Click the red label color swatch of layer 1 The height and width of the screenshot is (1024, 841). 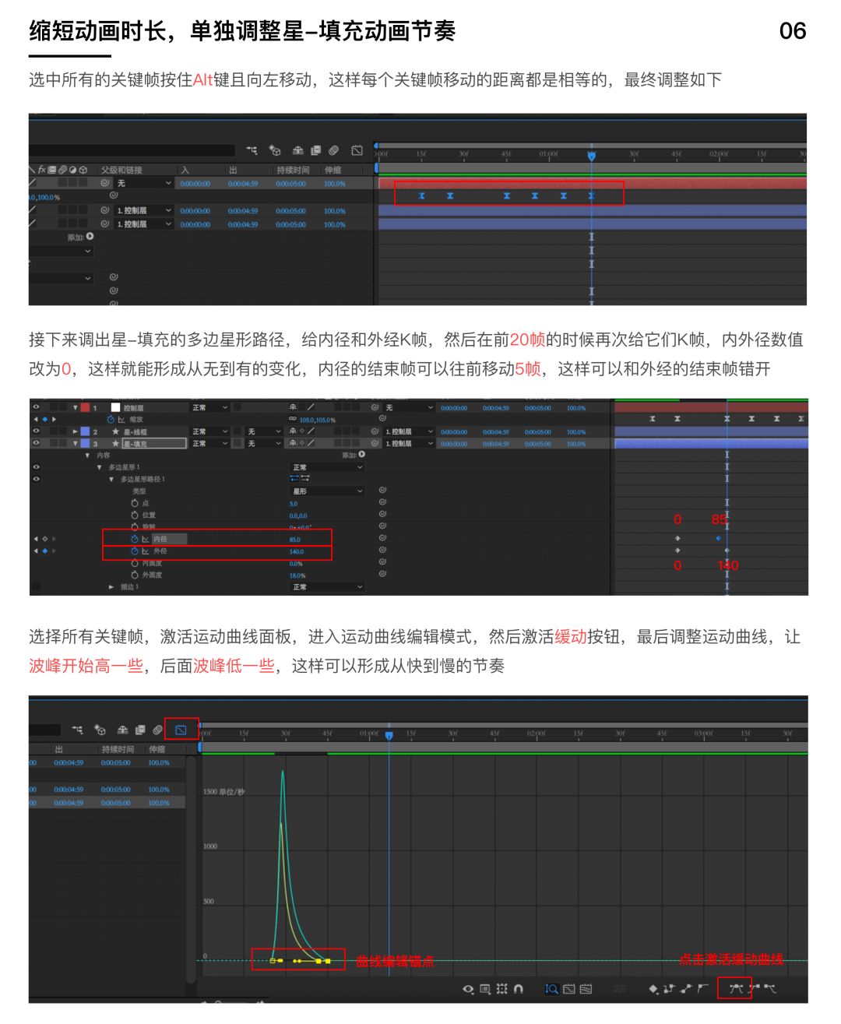tap(85, 407)
